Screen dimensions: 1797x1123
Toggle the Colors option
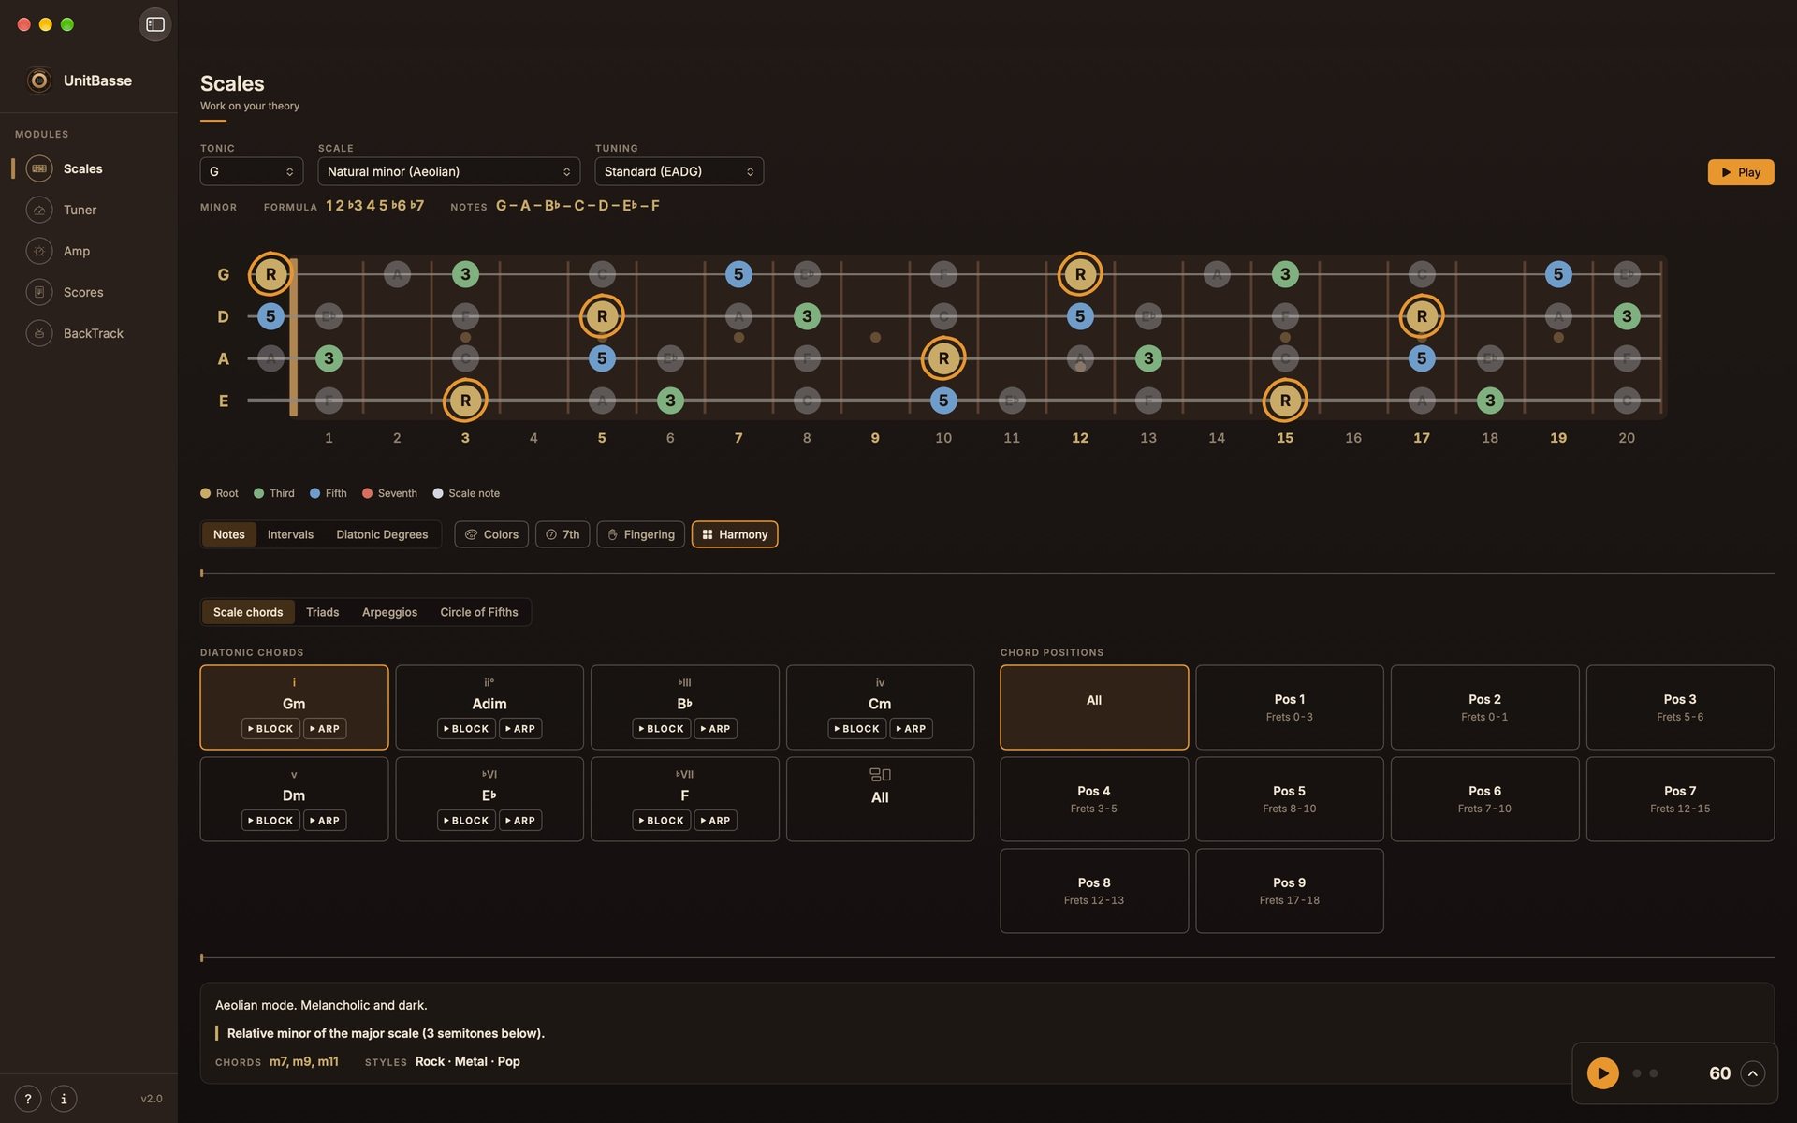tap(491, 534)
